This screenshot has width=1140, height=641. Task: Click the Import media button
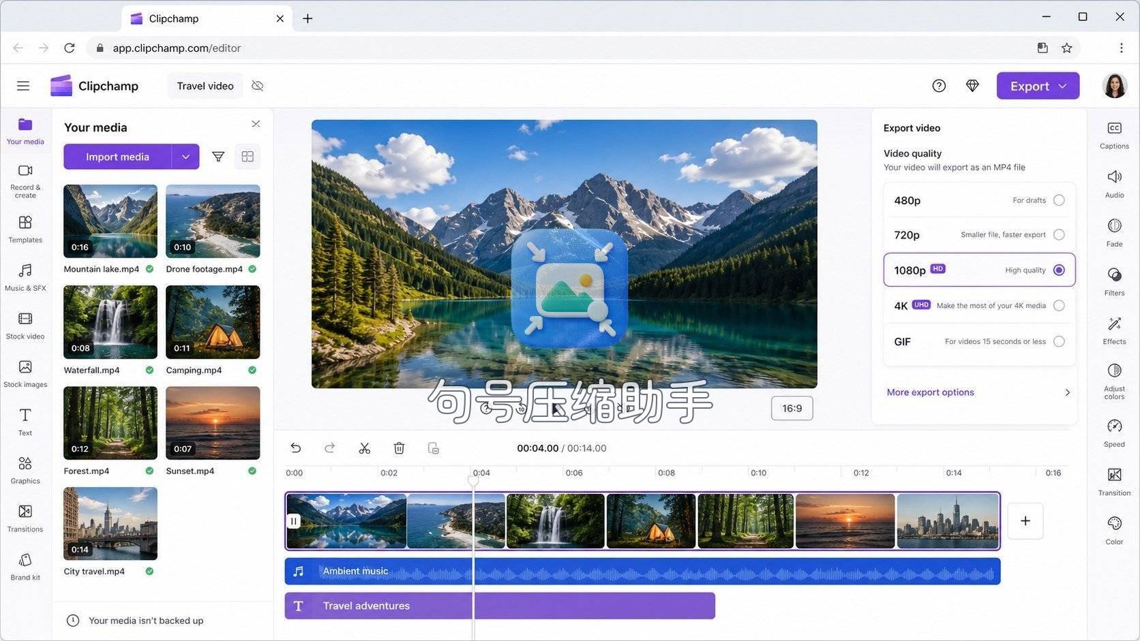pos(117,157)
